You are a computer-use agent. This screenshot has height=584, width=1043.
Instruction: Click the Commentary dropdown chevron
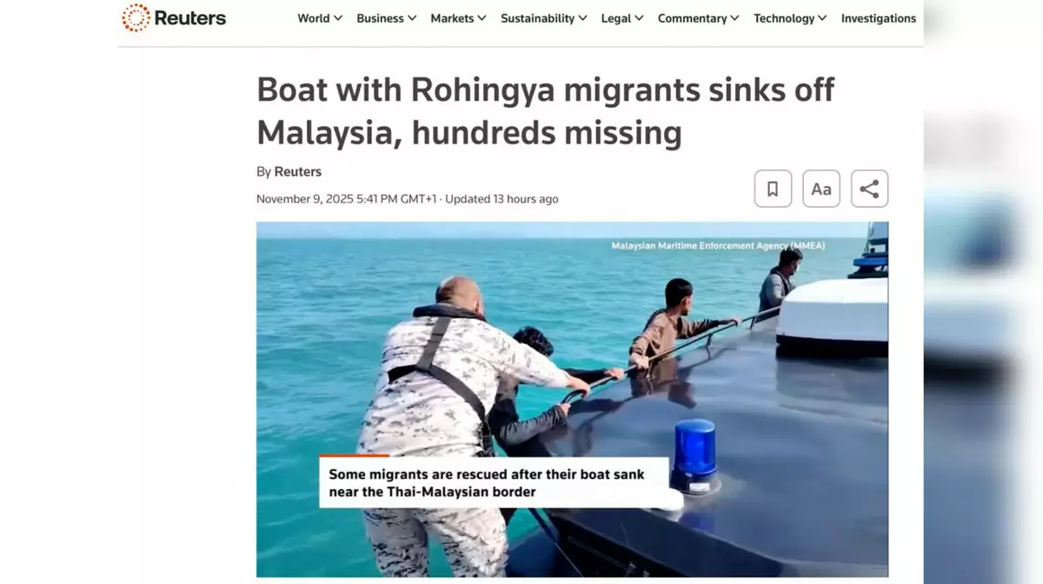click(734, 18)
